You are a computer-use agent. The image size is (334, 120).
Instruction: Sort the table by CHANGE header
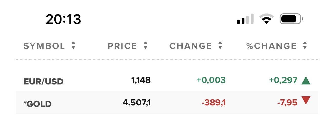(x=191, y=46)
